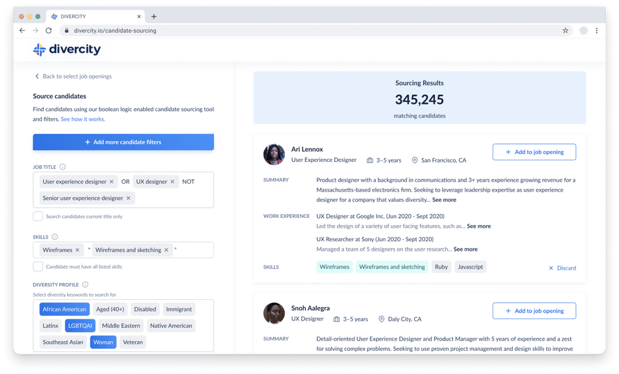Image resolution: width=619 pixels, height=374 pixels.
Task: Show info icon next to Diversity Profile
Action: click(x=85, y=285)
